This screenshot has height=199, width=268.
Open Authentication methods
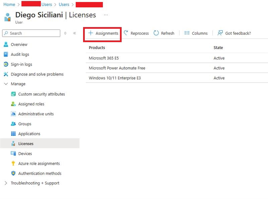tap(40, 173)
